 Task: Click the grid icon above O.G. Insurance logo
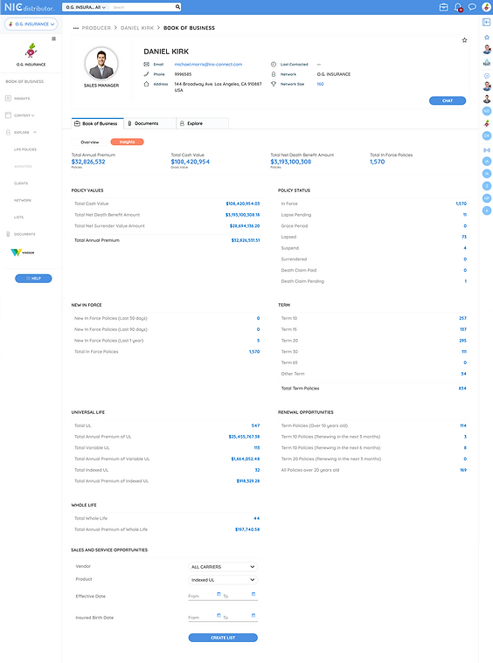(53, 38)
